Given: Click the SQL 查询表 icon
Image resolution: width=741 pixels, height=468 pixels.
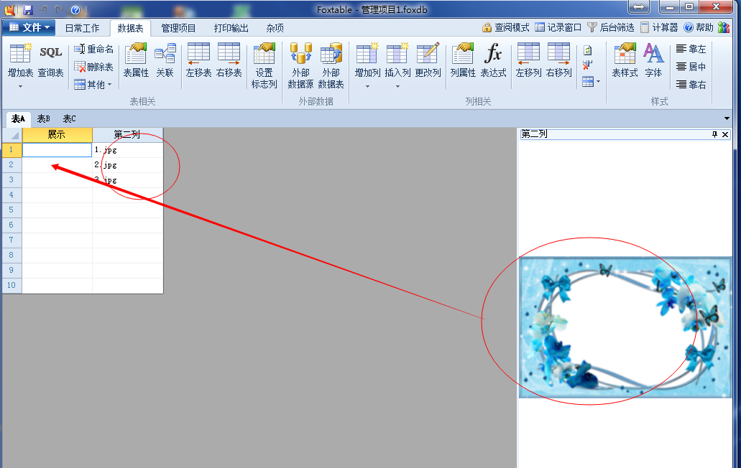Looking at the screenshot, I should [x=50, y=61].
